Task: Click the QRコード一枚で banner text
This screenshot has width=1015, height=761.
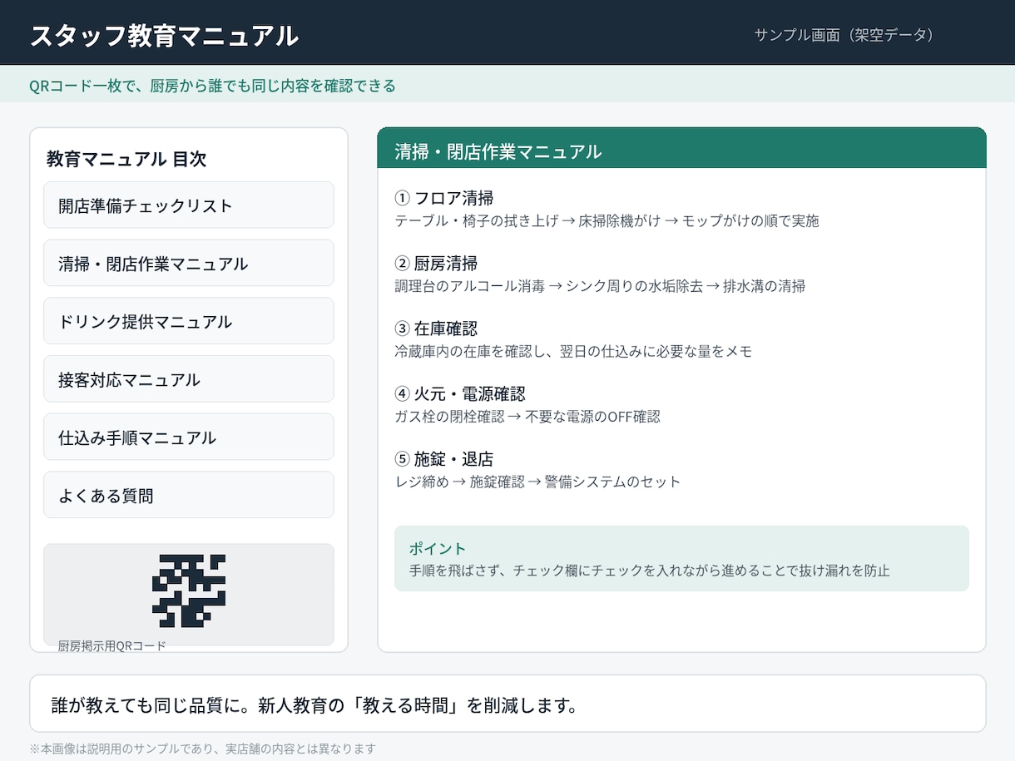Action: click(212, 86)
